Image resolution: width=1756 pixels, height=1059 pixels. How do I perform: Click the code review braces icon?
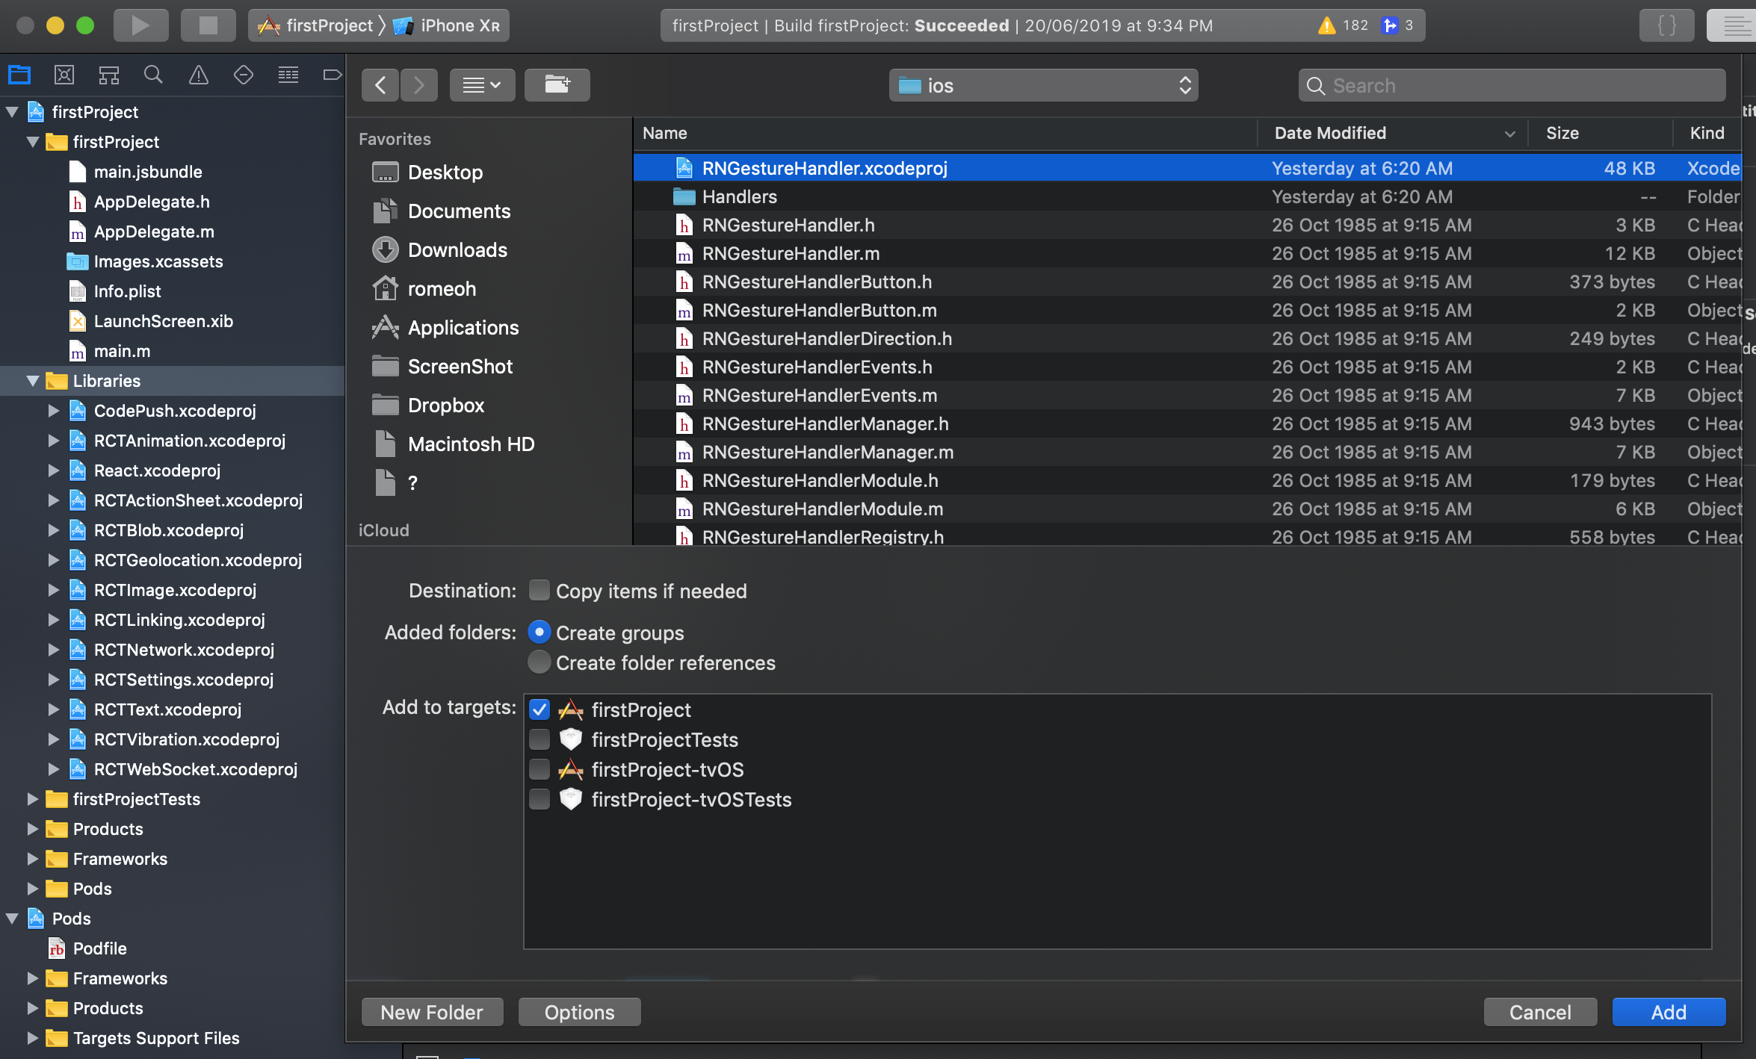(x=1666, y=25)
